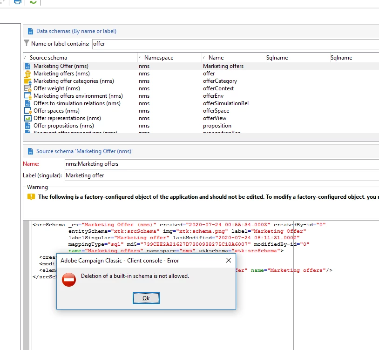Screen dimensions: 379x350
Task: Click the offerCategory name cell
Action: click(x=220, y=81)
